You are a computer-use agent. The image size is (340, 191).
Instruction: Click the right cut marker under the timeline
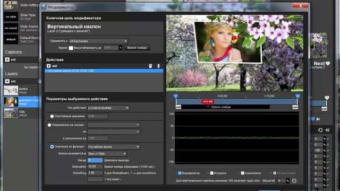(x=295, y=107)
